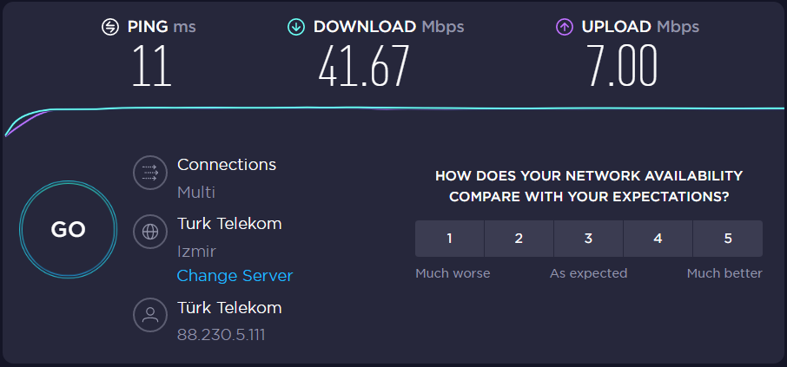This screenshot has height=367, width=787.
Task: Click the upload arrow icon
Action: (565, 27)
